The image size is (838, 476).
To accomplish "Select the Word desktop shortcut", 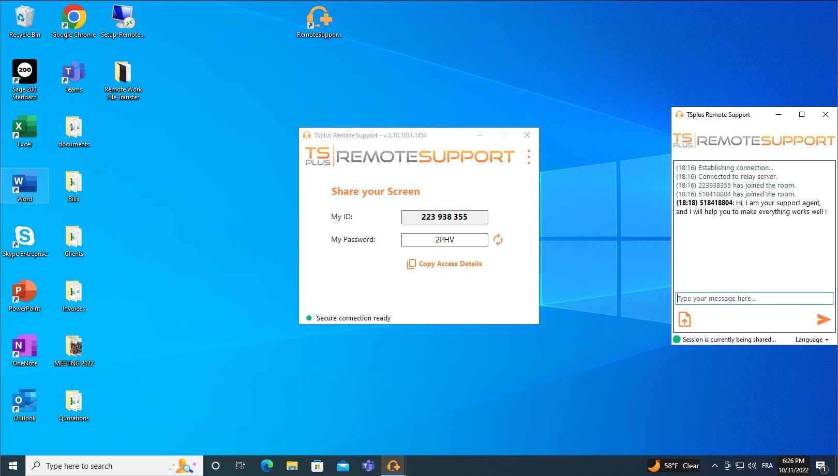I will [24, 186].
